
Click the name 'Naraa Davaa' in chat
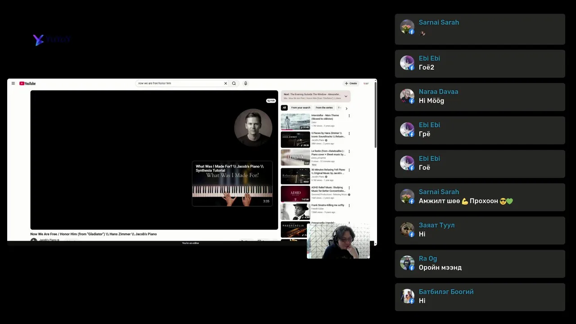(438, 91)
